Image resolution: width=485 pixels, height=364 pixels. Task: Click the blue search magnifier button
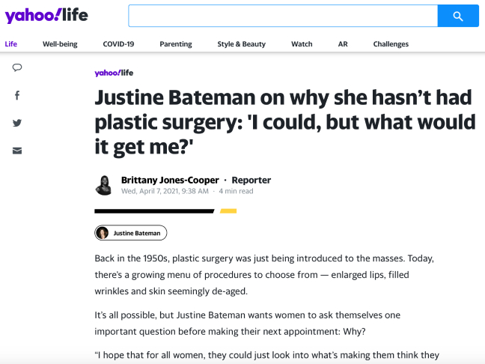[x=458, y=16]
